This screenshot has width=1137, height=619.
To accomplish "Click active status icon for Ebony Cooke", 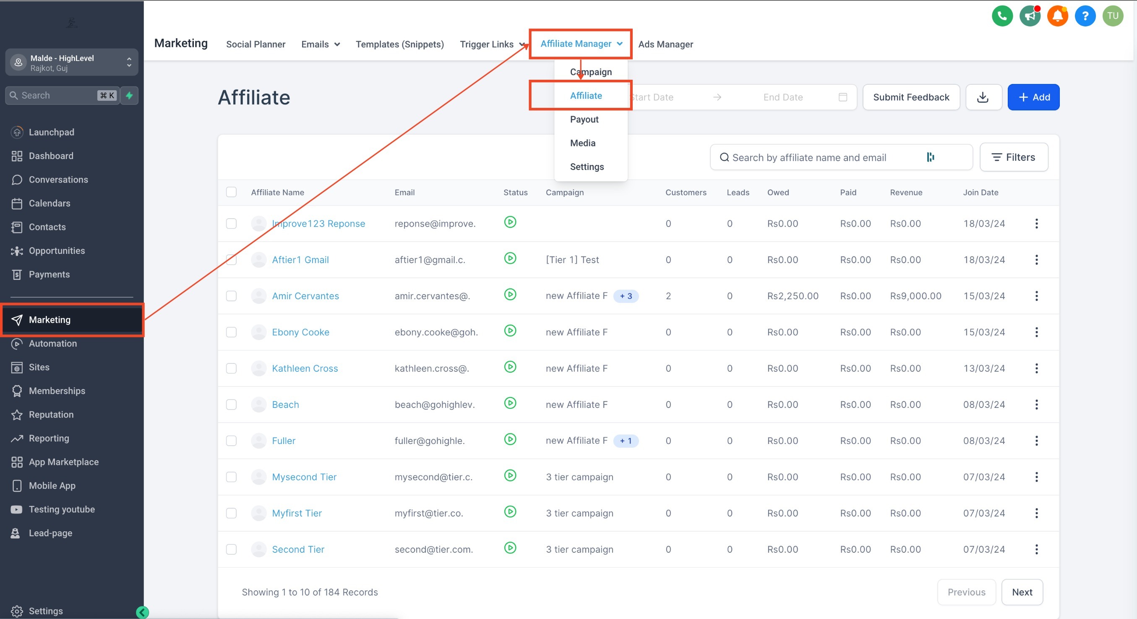I will click(510, 331).
